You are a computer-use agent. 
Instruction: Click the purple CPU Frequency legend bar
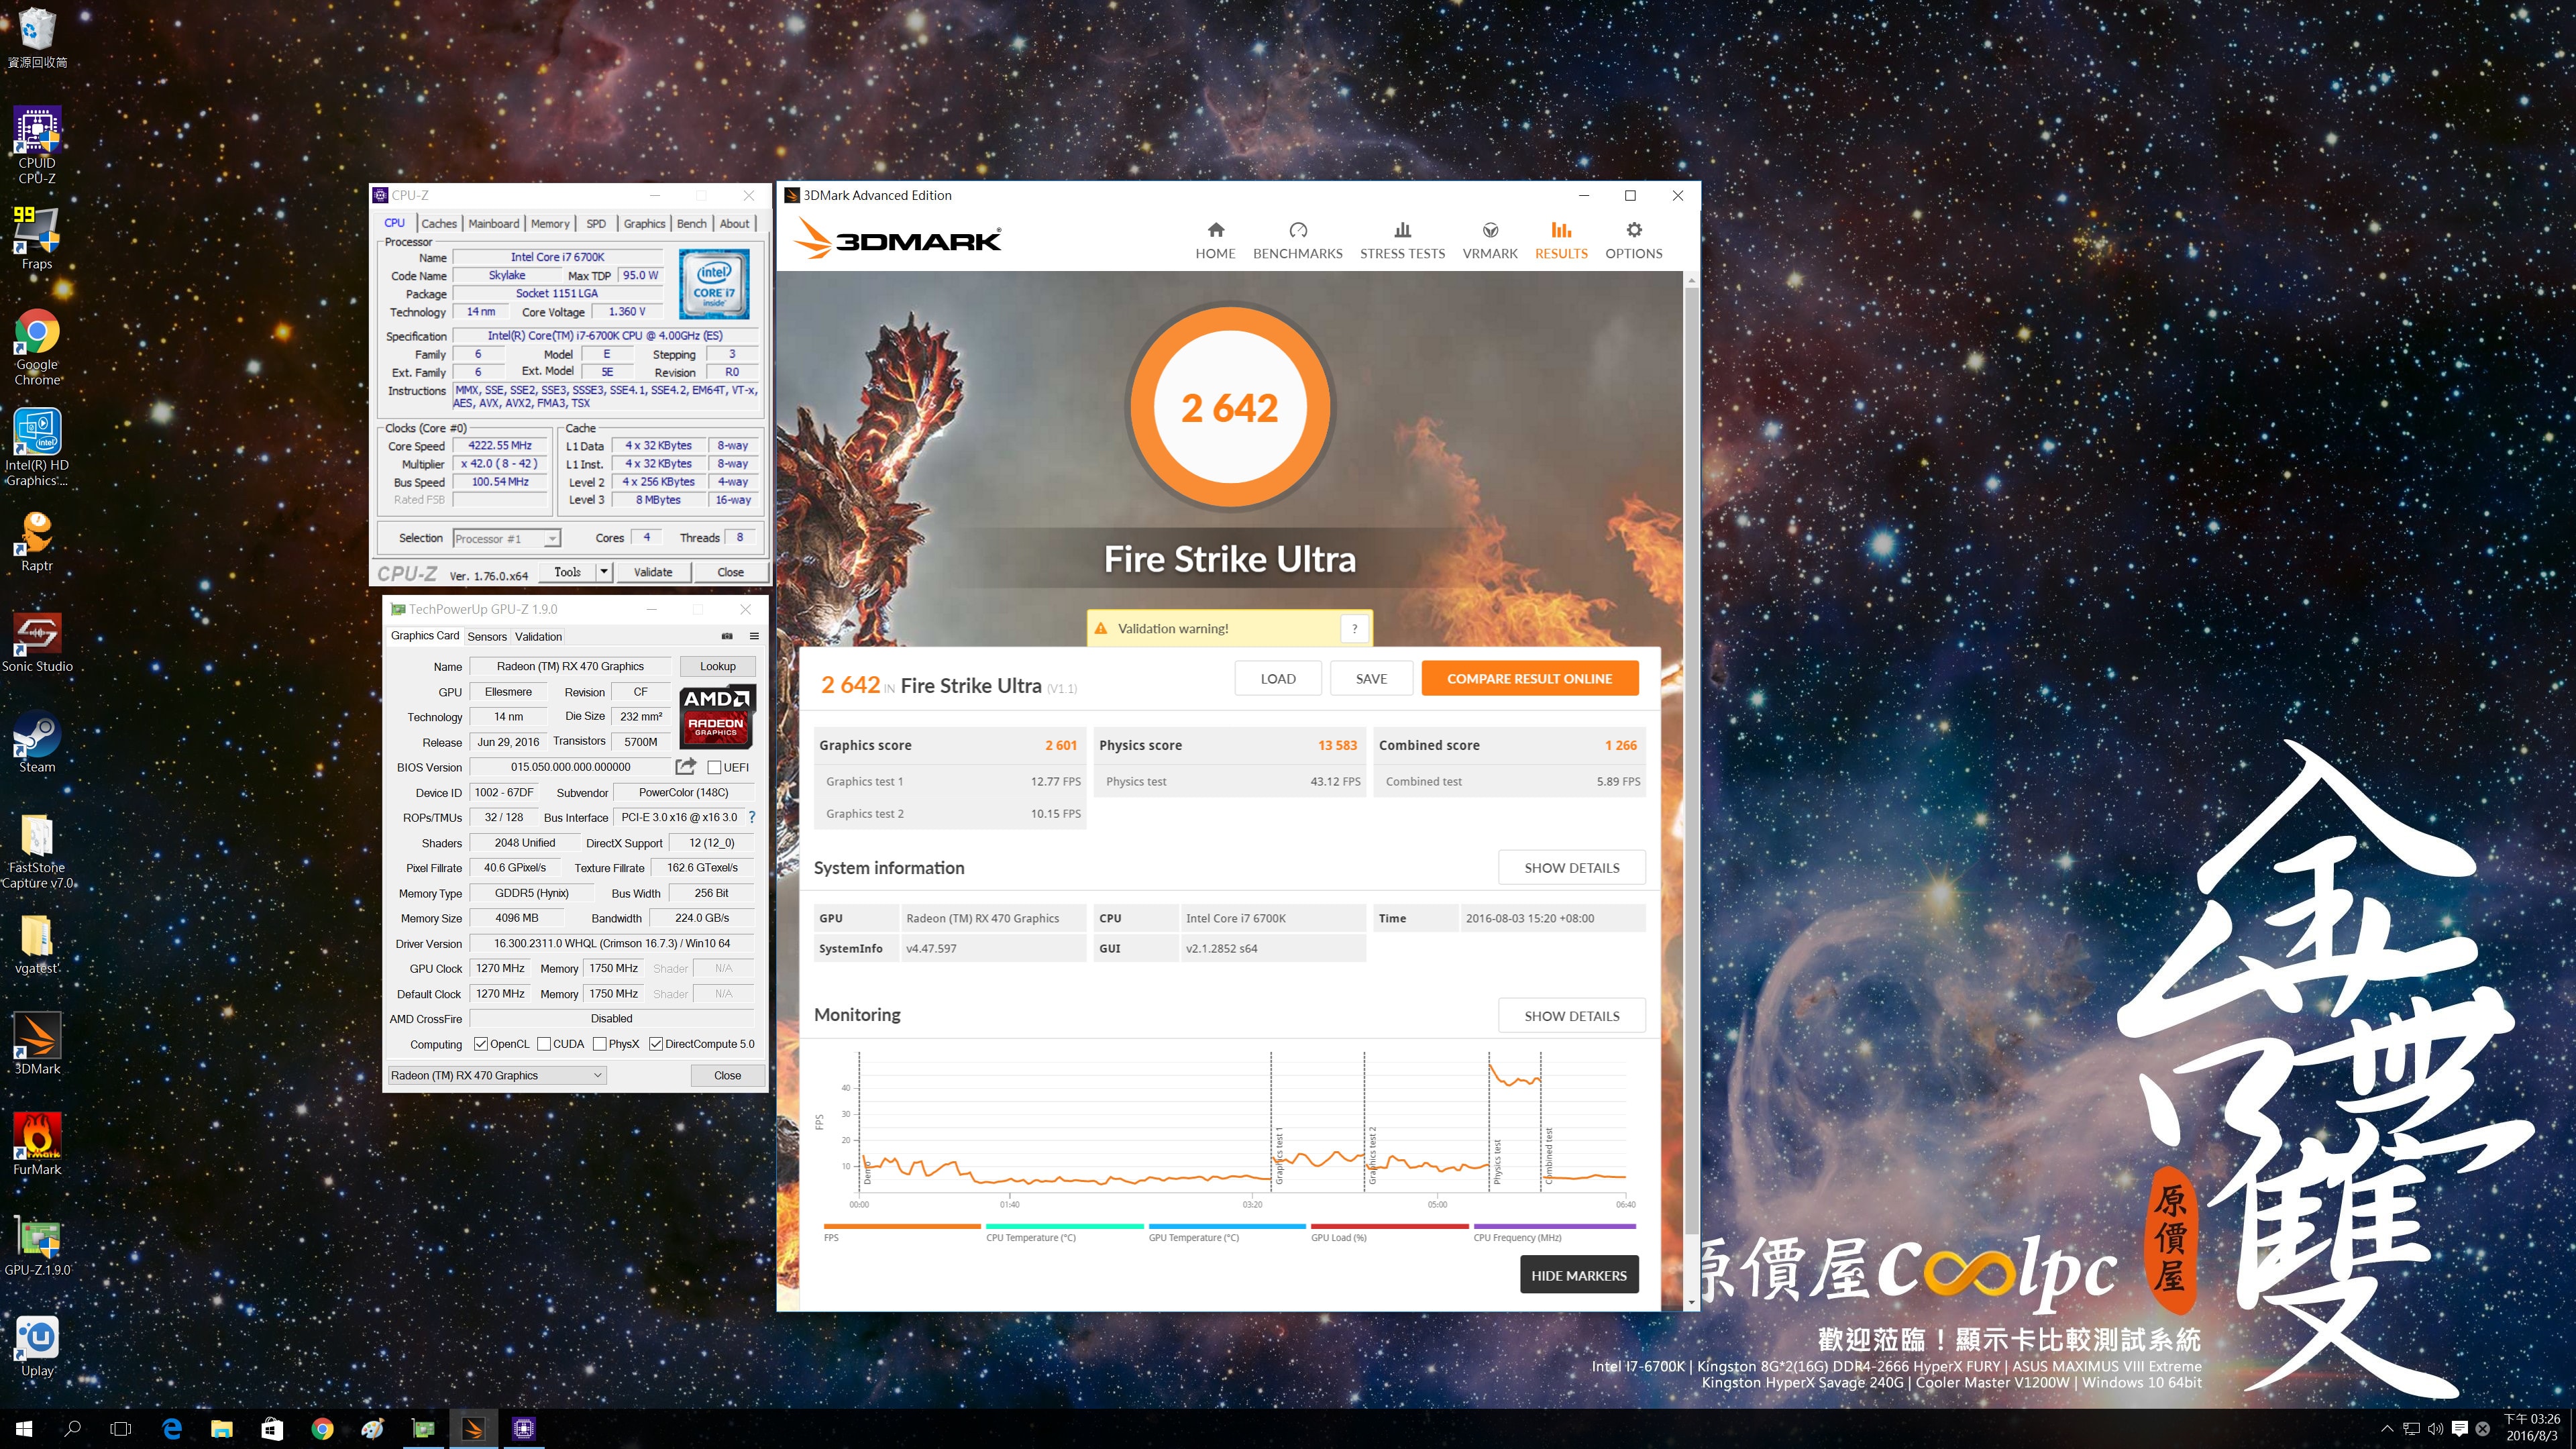[1554, 1226]
